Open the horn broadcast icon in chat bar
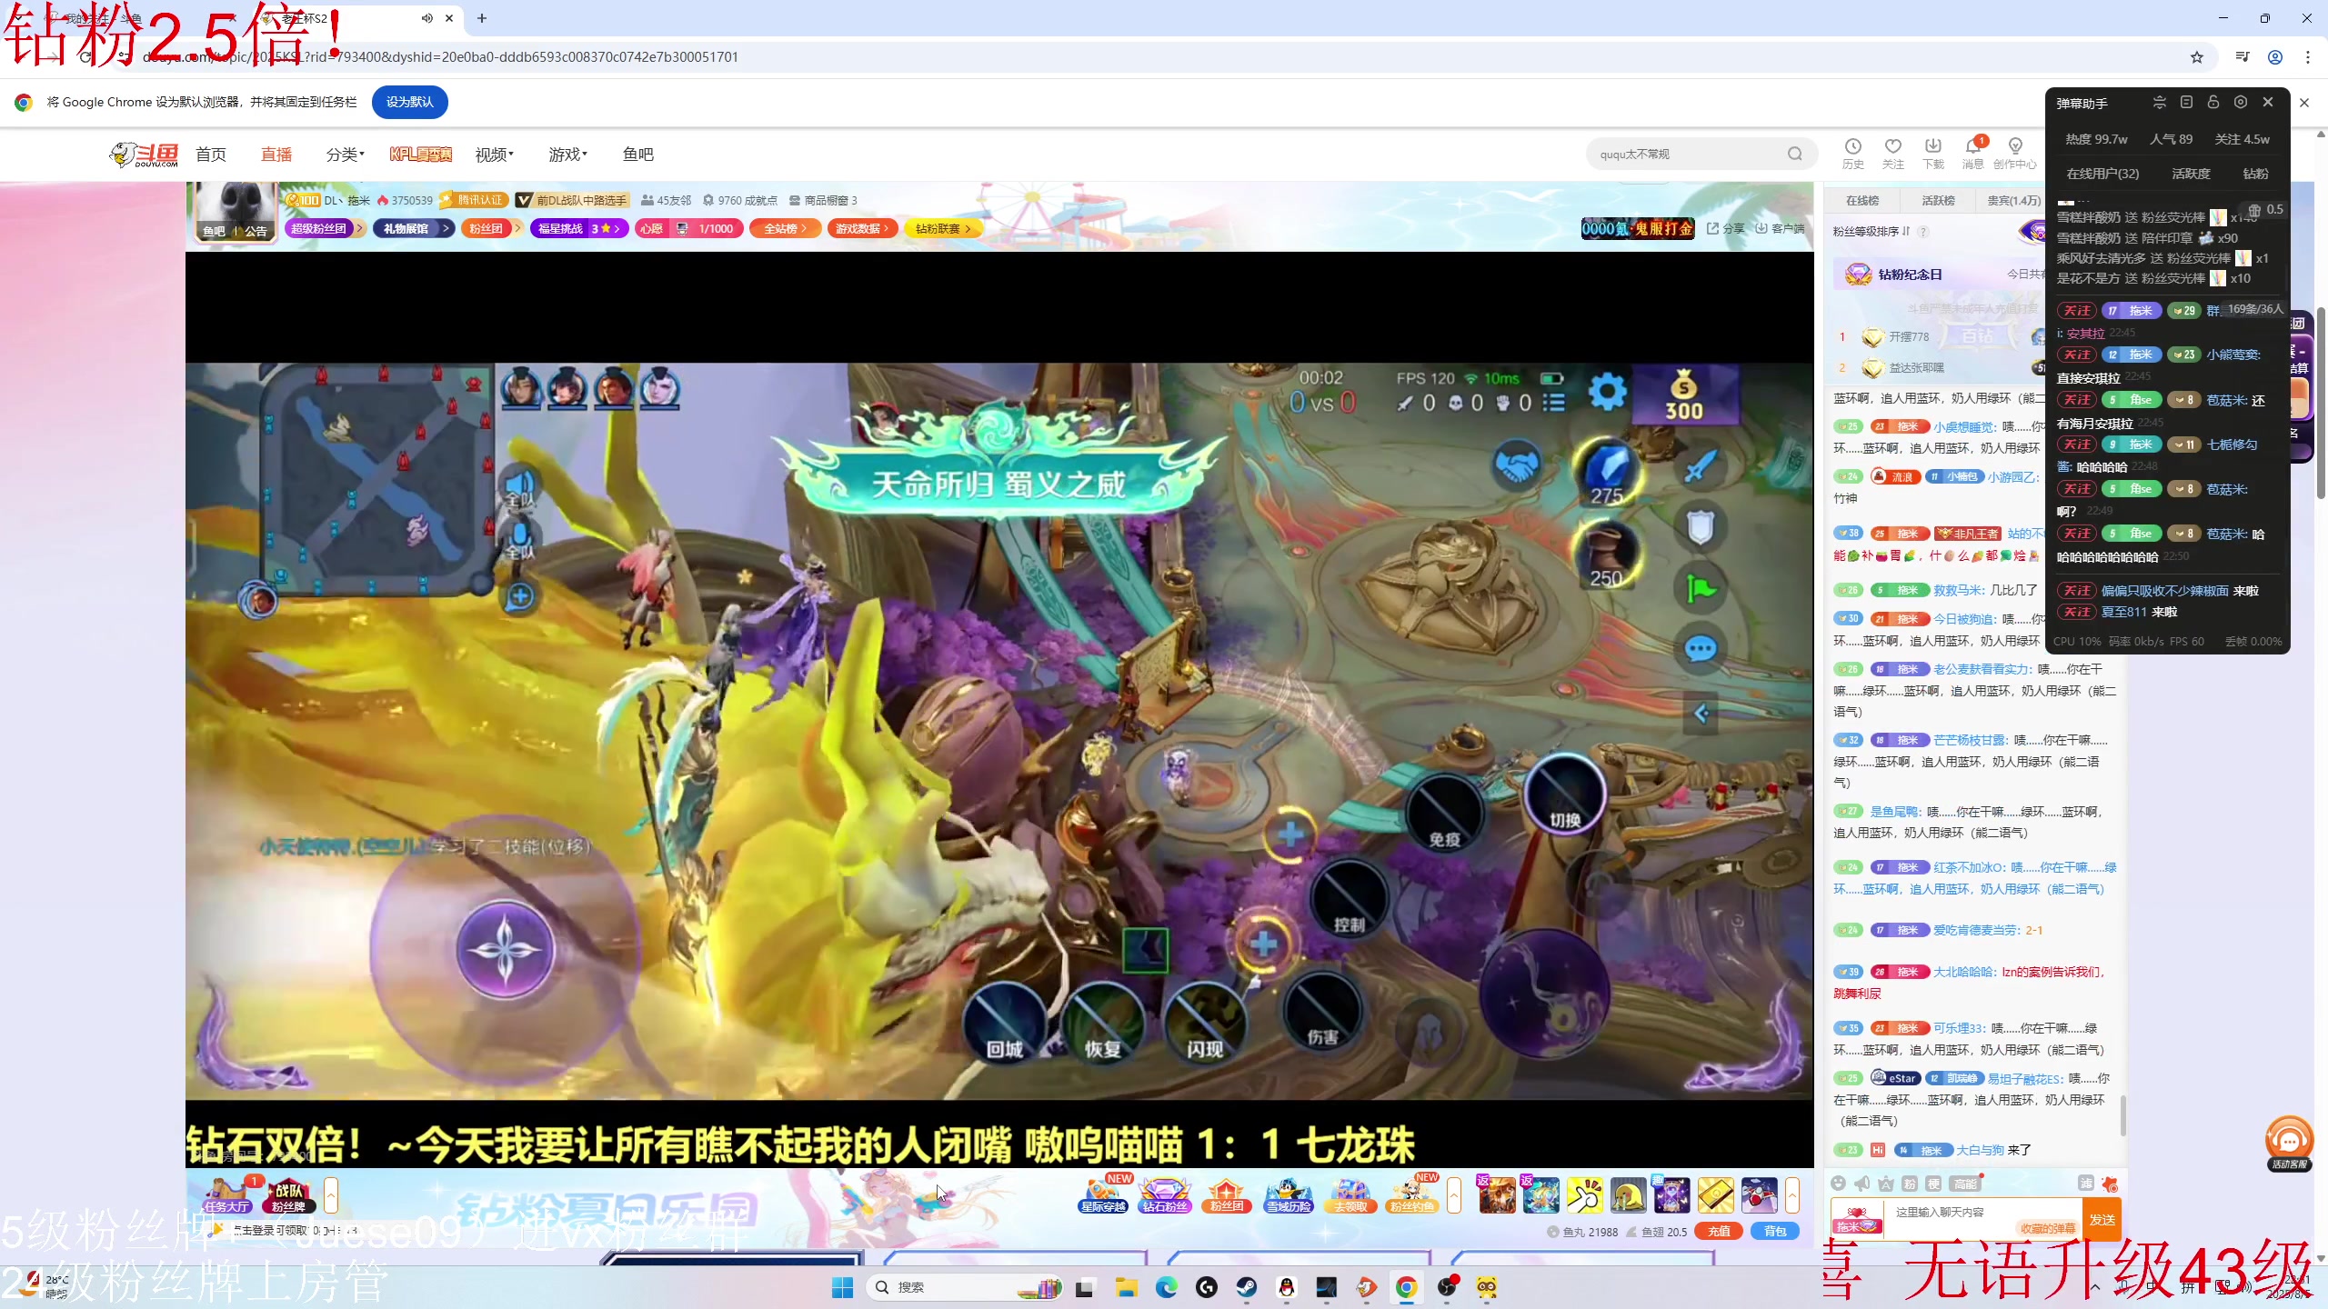The width and height of the screenshot is (2328, 1309). [1862, 1184]
